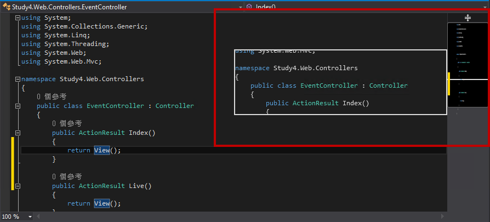The image size is (490, 222).
Task: Click the Live() method name in code
Action: pos(140,186)
